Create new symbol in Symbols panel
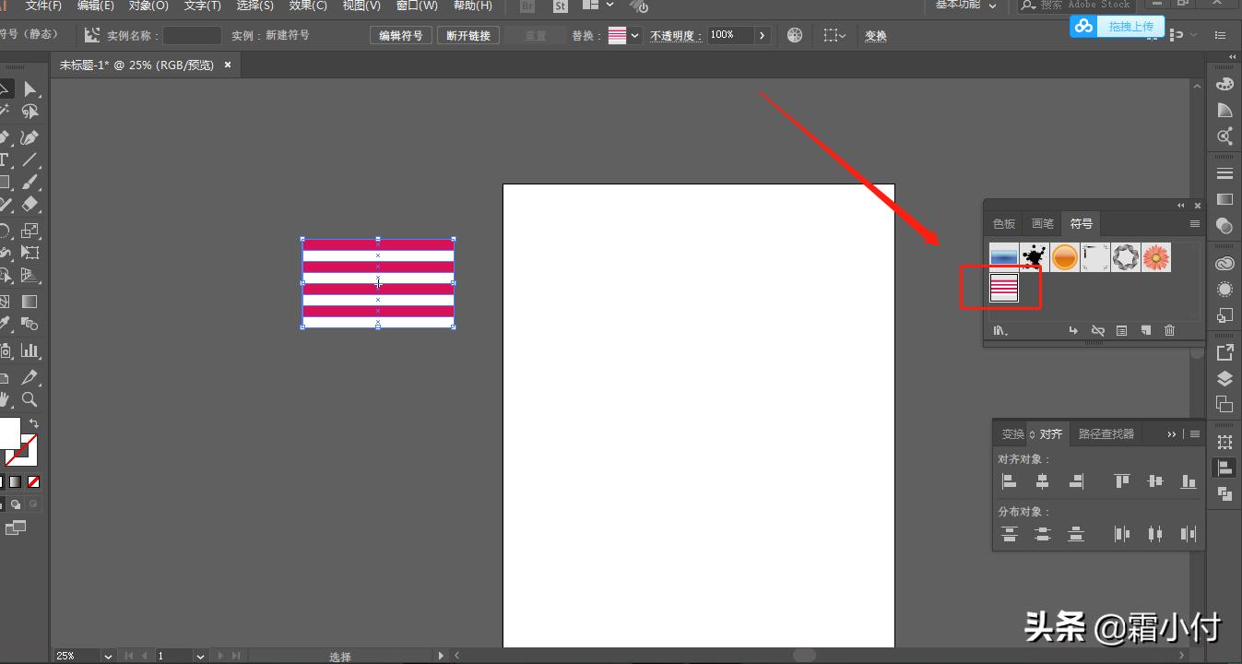 1145,330
